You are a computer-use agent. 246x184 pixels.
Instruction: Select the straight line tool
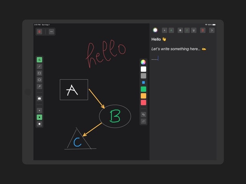point(39,66)
